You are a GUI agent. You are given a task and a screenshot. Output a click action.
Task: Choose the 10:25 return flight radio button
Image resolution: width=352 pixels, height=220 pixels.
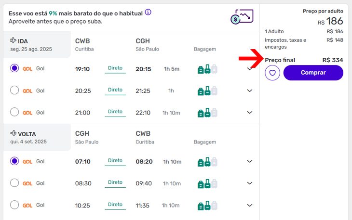point(14,205)
